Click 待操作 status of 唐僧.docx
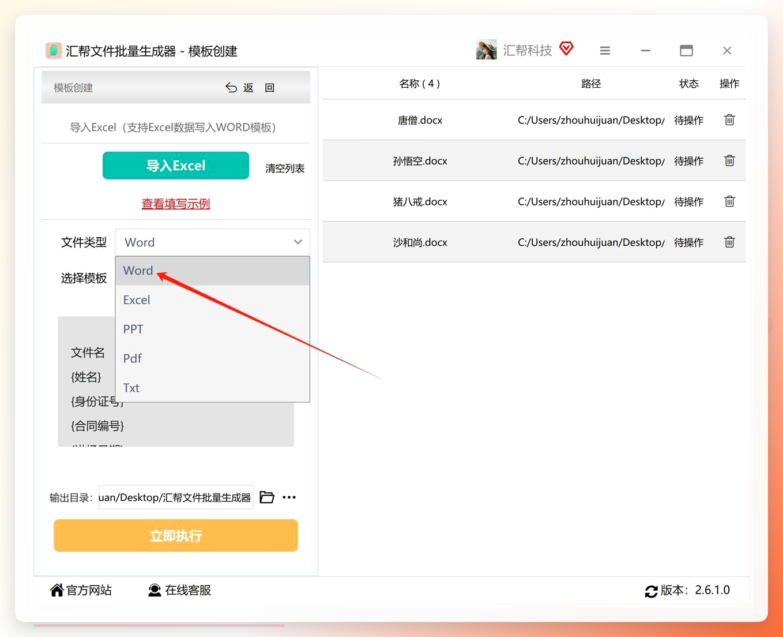This screenshot has height=637, width=783. pyautogui.click(x=689, y=120)
